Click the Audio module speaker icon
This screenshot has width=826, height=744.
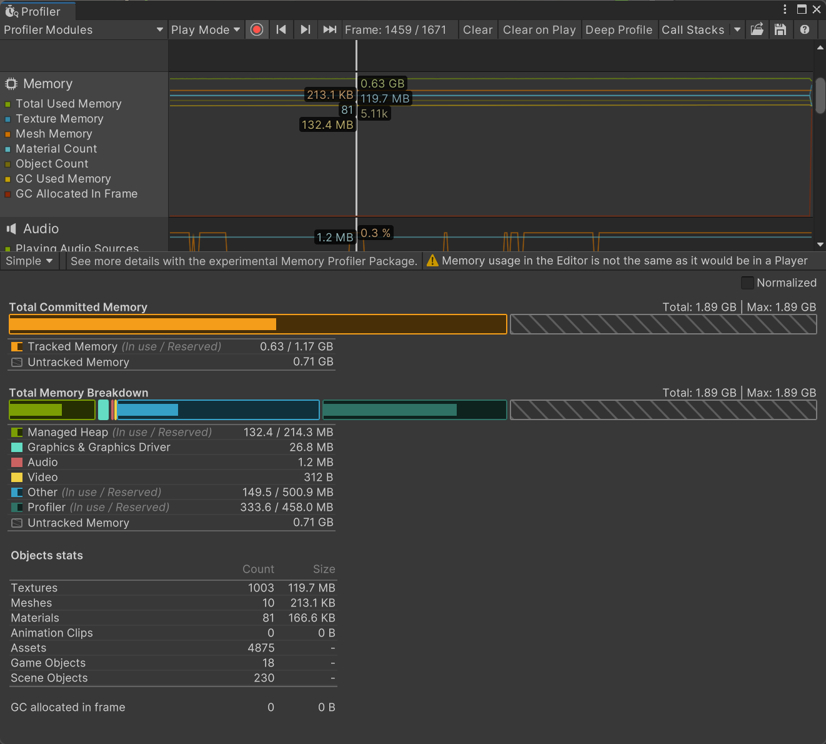pos(11,229)
